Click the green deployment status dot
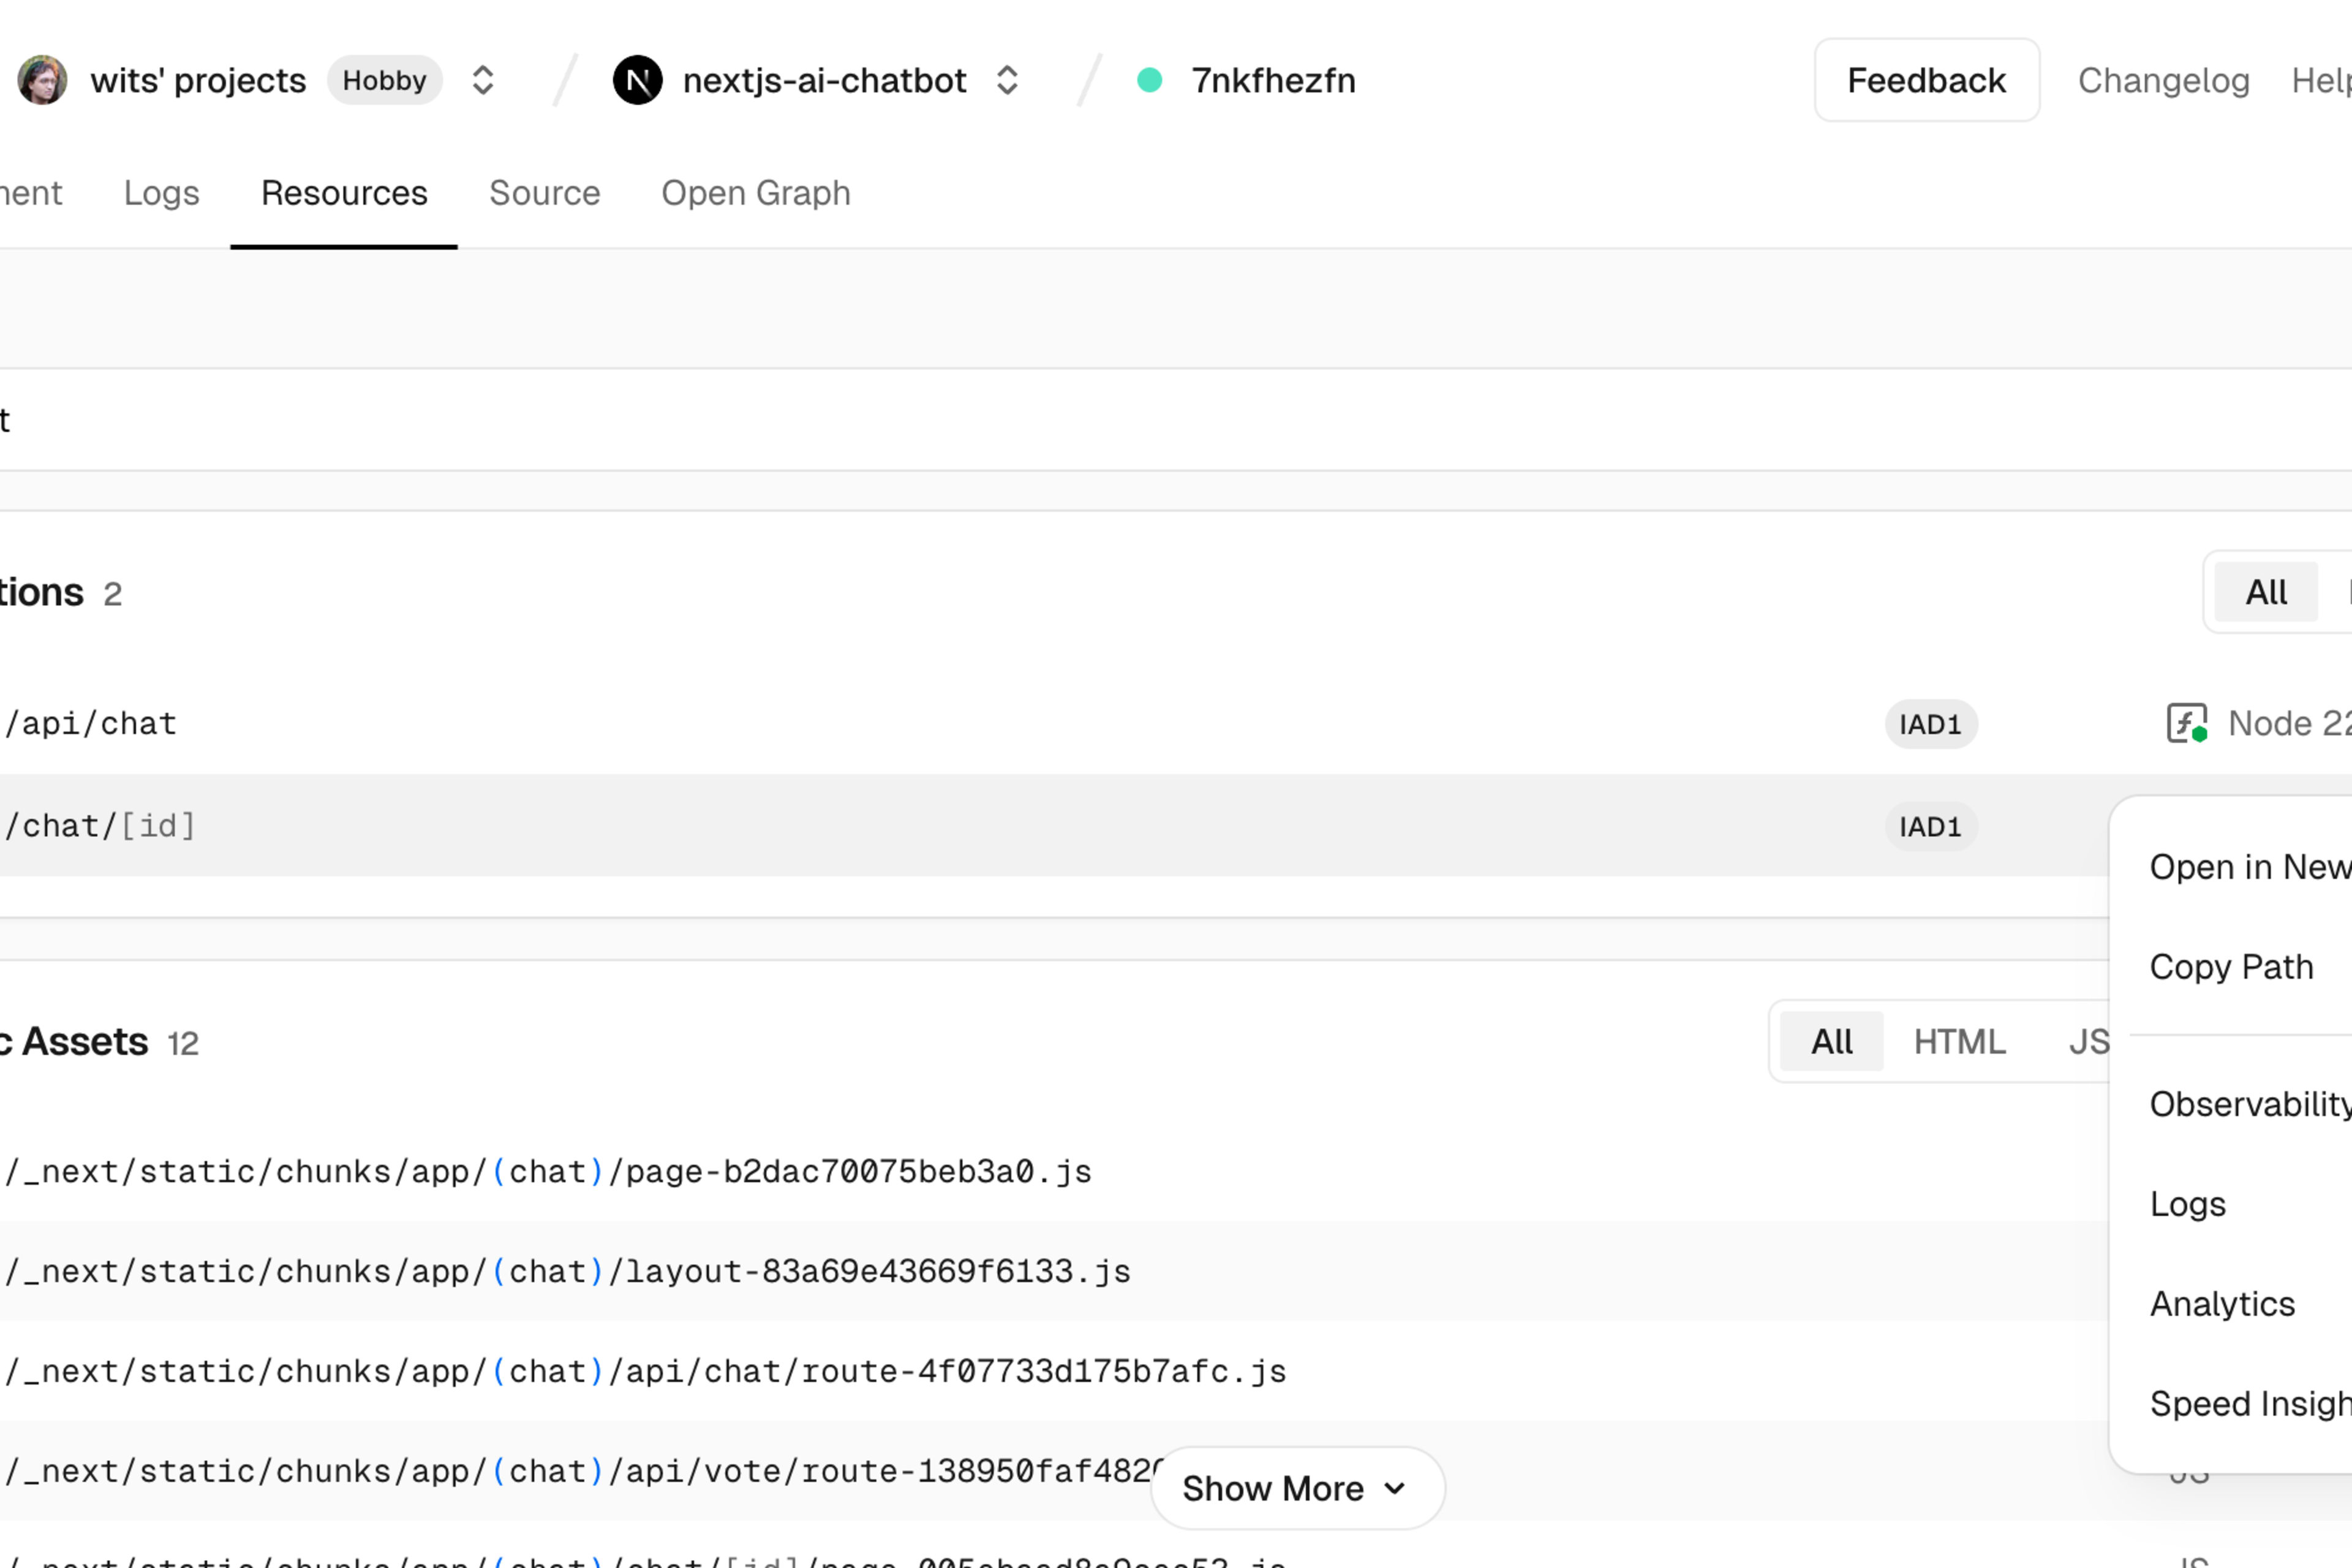The height and width of the screenshot is (1568, 2352). point(1150,80)
